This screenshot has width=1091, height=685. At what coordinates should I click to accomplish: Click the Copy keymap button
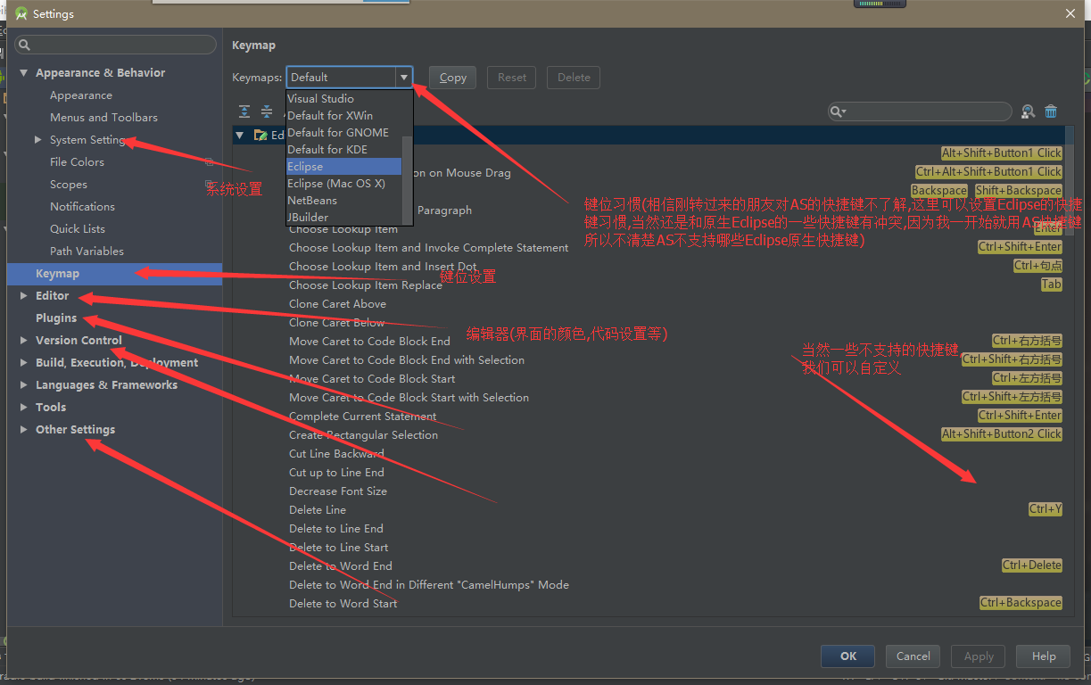[453, 78]
